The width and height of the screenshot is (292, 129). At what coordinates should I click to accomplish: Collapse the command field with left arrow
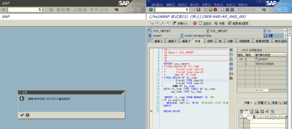194,10
